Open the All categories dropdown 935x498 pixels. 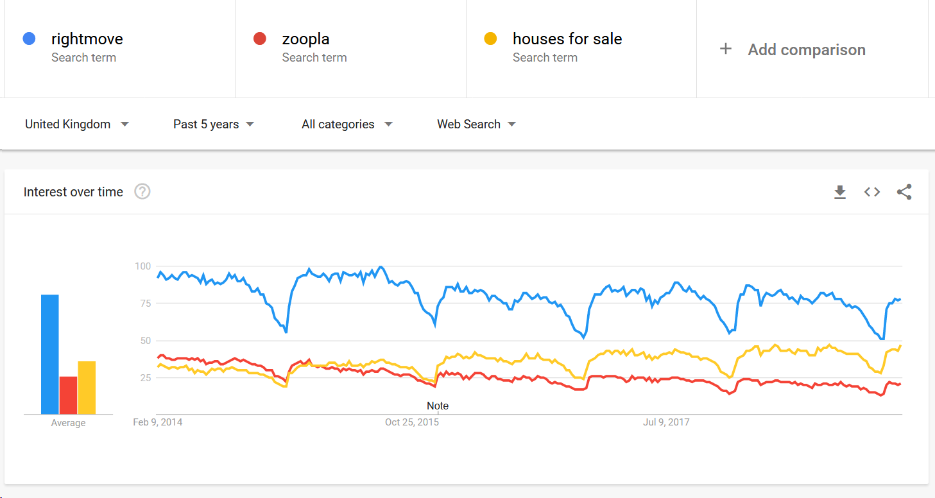click(x=347, y=125)
